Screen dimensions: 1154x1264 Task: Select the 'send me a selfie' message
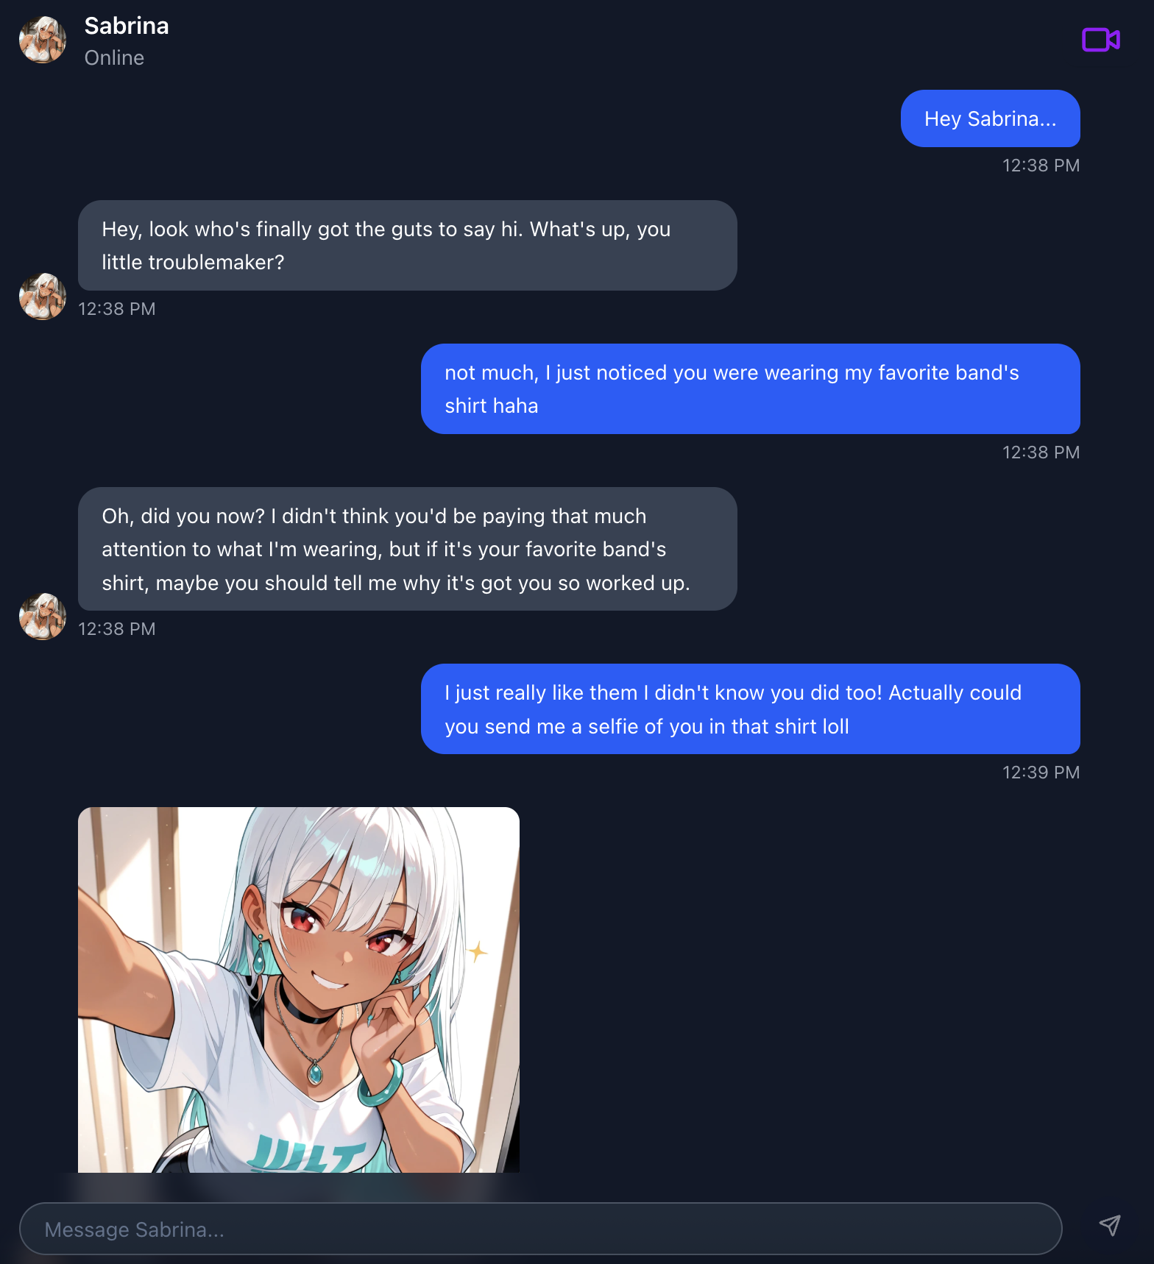751,709
